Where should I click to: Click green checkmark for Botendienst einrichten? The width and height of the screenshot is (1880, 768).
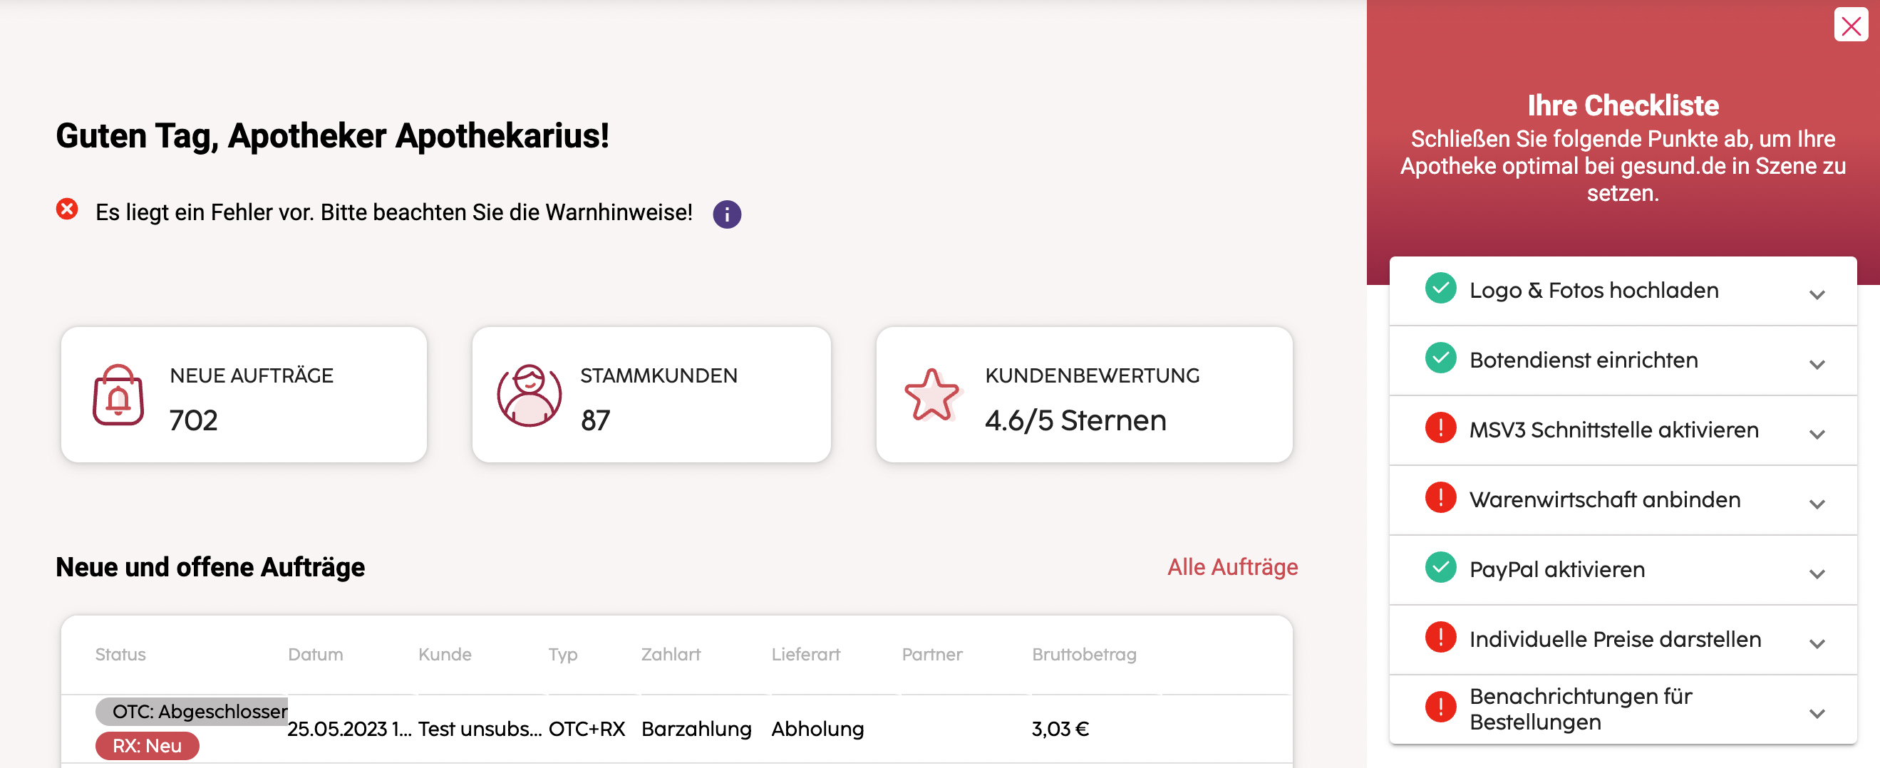click(x=1440, y=358)
